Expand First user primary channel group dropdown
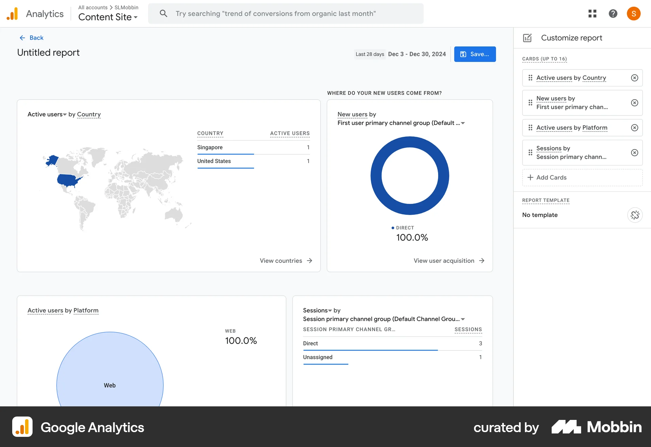 pos(463,123)
